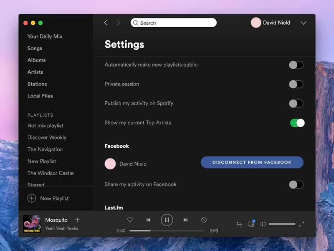
Task: Expand the David Nield account dropdown arrow
Action: 304,23
